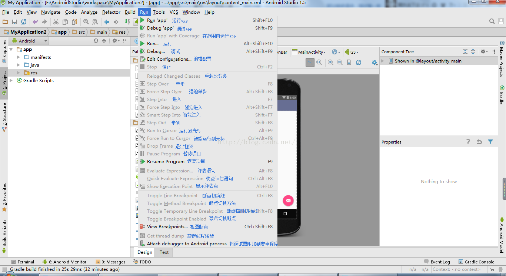Click the Properties restore default arrow icon

(479, 142)
